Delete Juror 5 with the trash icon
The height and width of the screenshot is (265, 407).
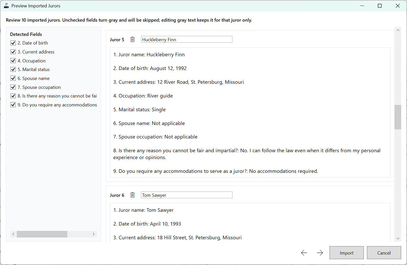[132, 39]
